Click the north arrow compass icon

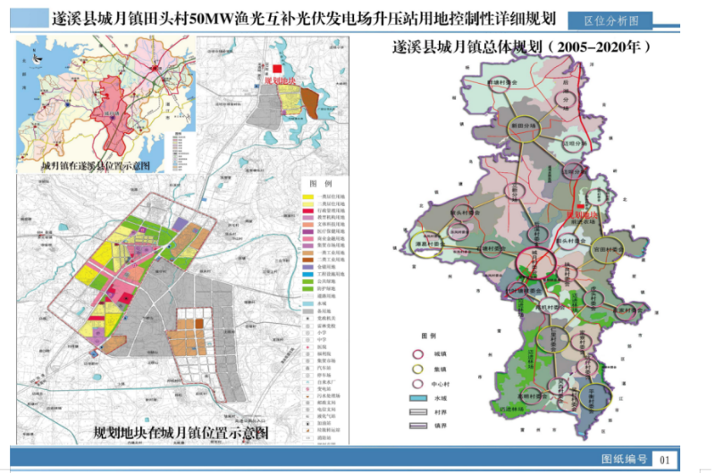36,56
